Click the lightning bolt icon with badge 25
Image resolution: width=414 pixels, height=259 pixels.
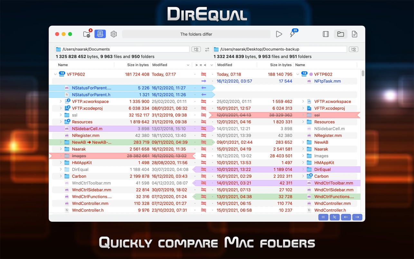pyautogui.click(x=293, y=34)
